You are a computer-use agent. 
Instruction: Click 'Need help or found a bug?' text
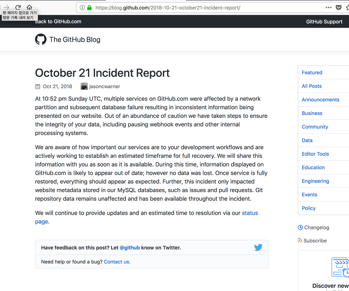tap(72, 262)
